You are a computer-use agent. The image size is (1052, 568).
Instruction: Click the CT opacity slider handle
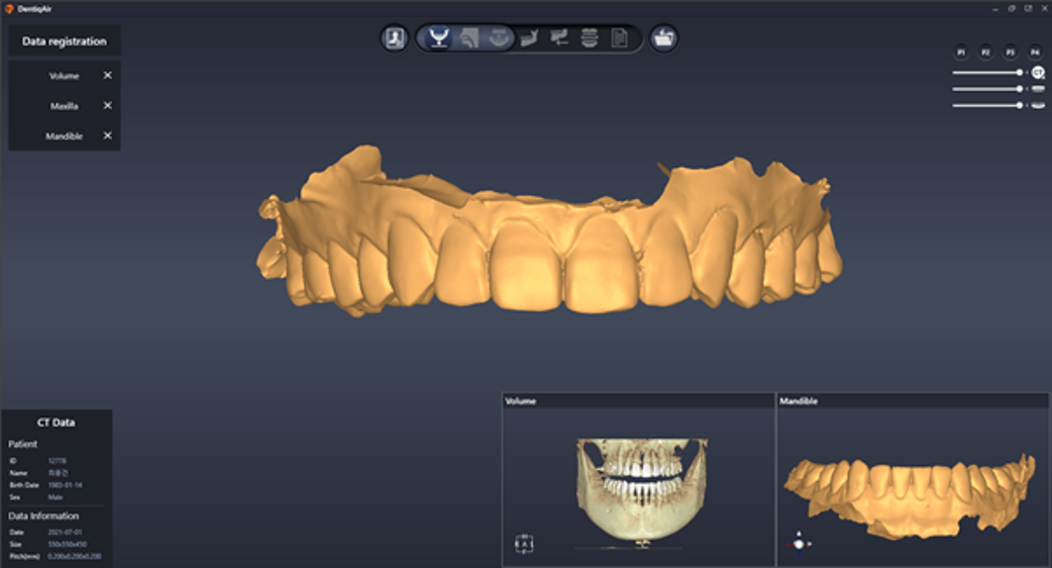[x=1019, y=72]
